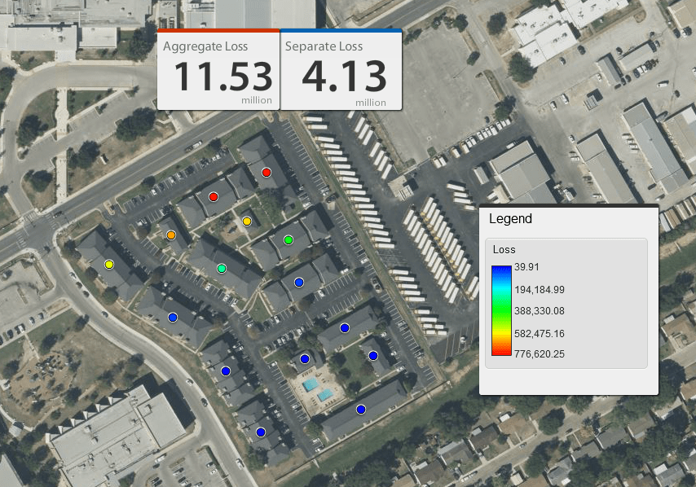The image size is (696, 487).
Task: Click the Legend panel title
Action: tap(510, 219)
